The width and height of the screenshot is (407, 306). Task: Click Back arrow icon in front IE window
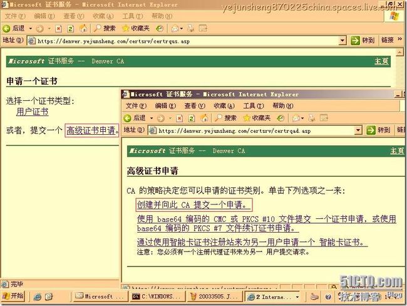point(128,119)
